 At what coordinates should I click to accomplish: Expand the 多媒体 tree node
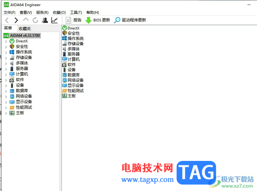pyautogui.click(x=6, y=64)
